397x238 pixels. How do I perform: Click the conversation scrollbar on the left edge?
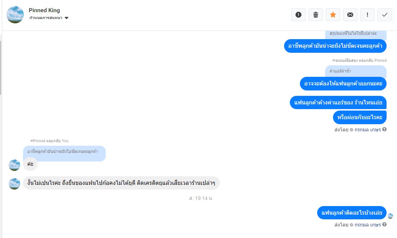[x=1, y=68]
